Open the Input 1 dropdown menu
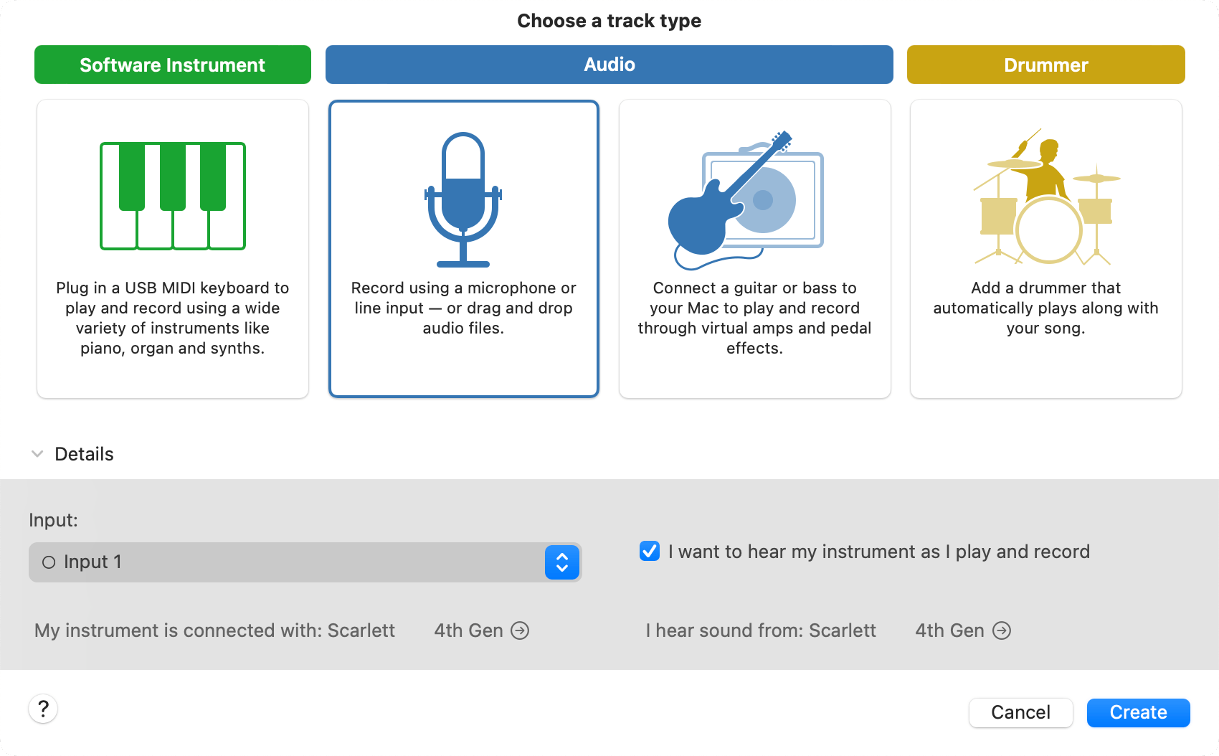 [287, 562]
